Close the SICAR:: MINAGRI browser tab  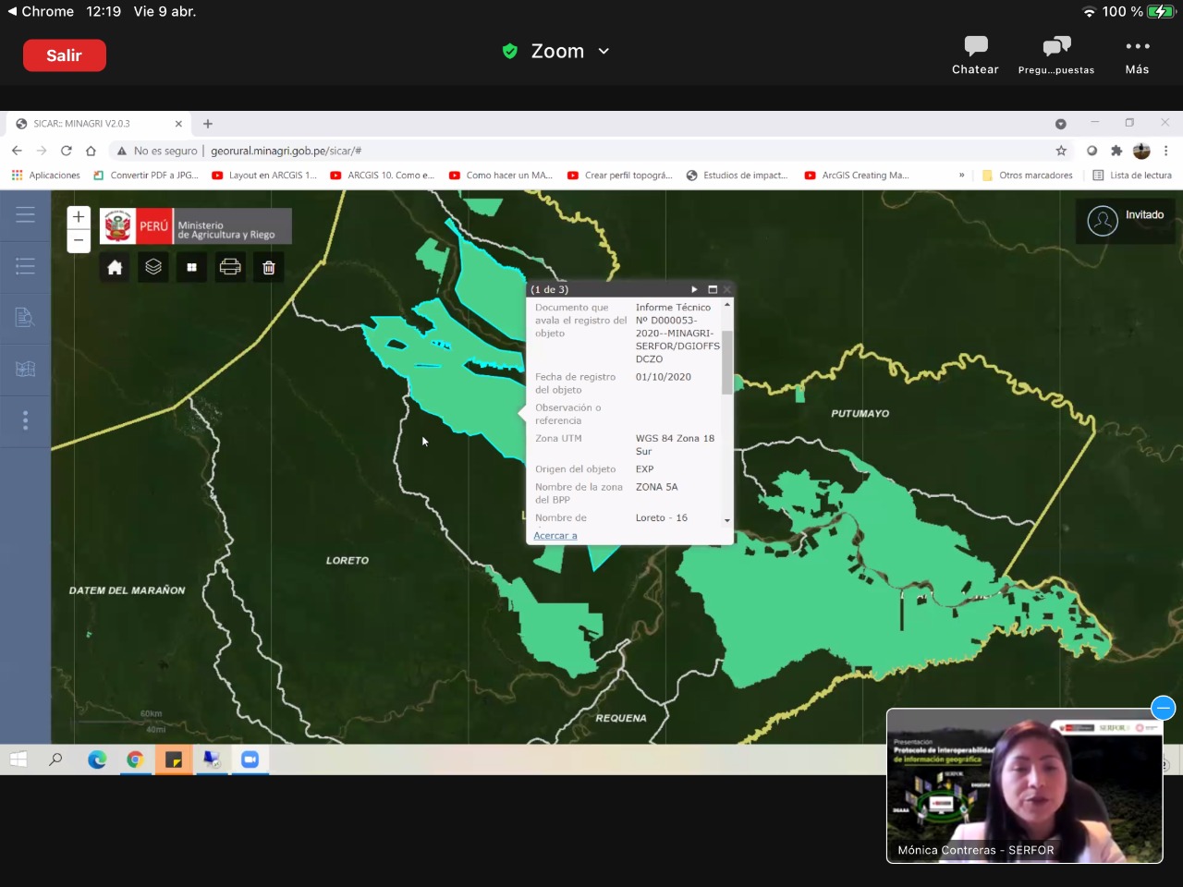point(178,124)
